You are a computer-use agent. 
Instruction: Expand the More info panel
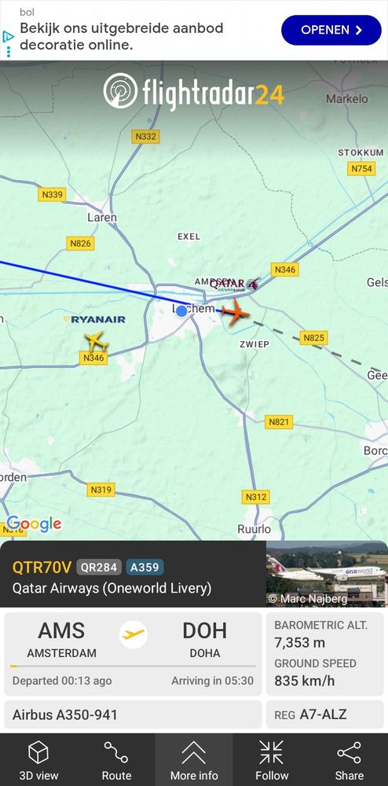pyautogui.click(x=194, y=759)
